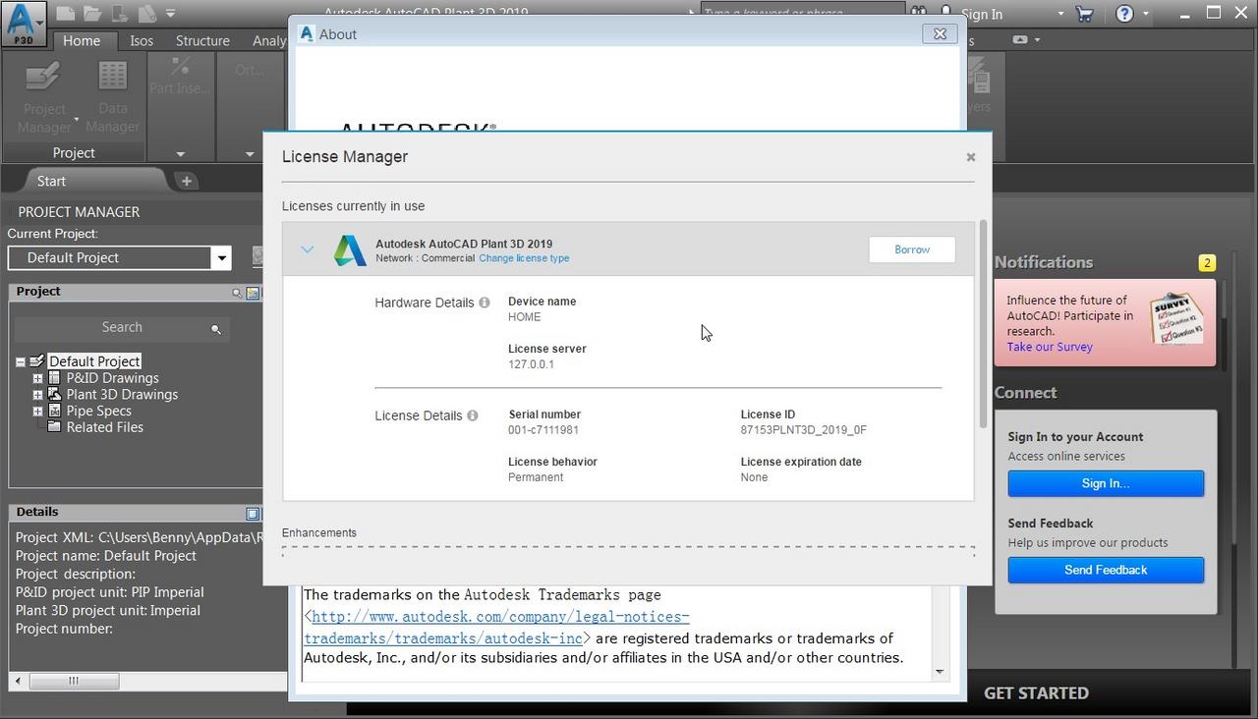Switch to the Structure ribbon tab
The image size is (1258, 719).
202,40
